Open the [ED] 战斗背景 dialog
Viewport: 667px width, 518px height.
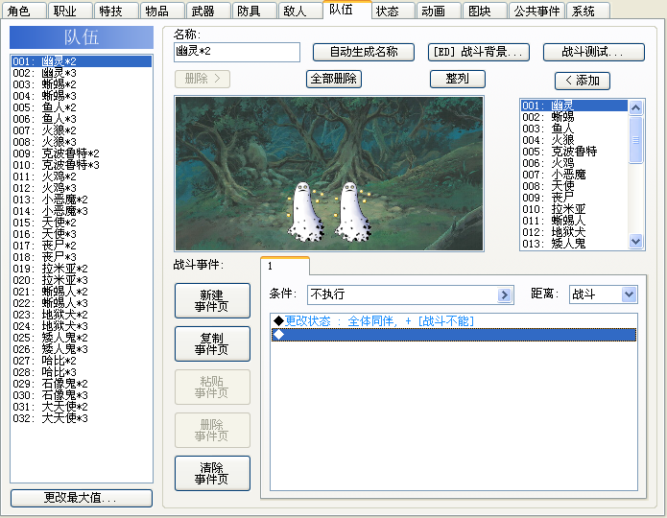click(479, 52)
